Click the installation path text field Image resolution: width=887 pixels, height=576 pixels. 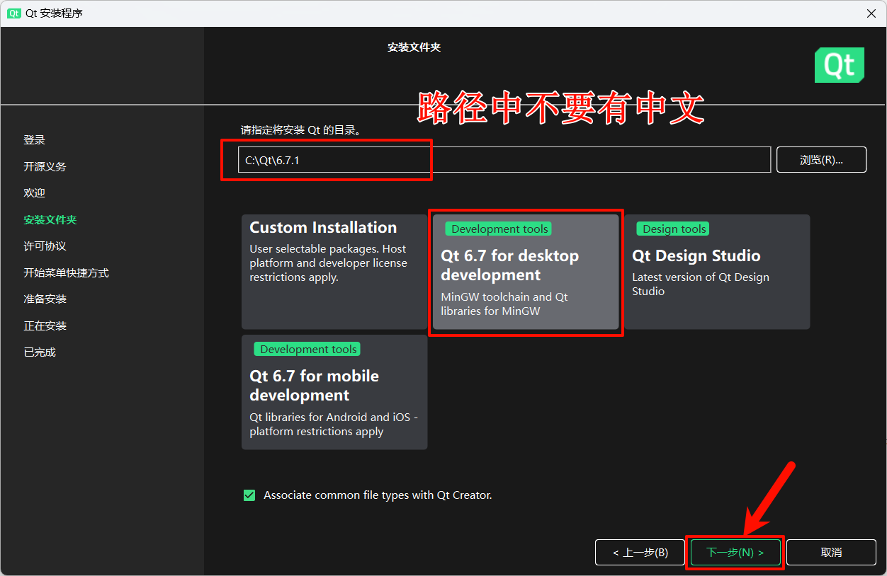tap(503, 160)
